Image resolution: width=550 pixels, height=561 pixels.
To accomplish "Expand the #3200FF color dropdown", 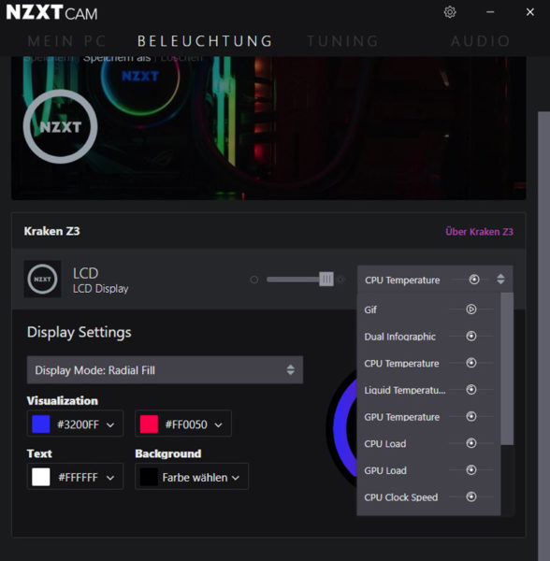I will click(110, 424).
